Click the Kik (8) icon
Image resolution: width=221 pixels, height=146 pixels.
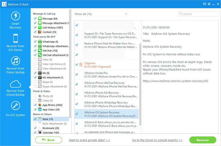pyautogui.click(x=40, y=73)
